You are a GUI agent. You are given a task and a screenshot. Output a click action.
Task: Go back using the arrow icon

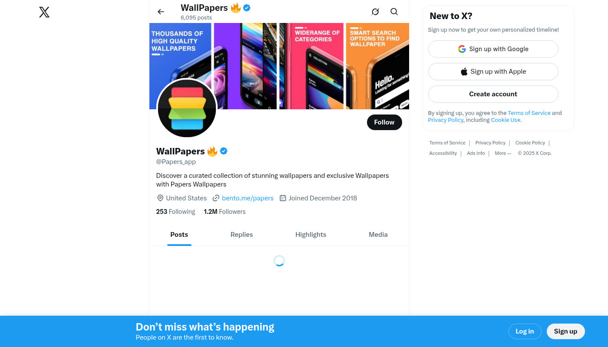pyautogui.click(x=161, y=12)
